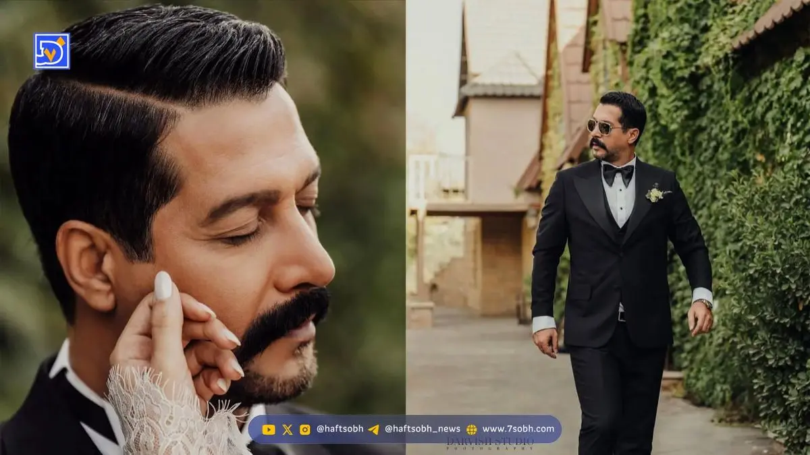The width and height of the screenshot is (810, 455).
Task: Click the black bow tie
Action: [618, 174]
